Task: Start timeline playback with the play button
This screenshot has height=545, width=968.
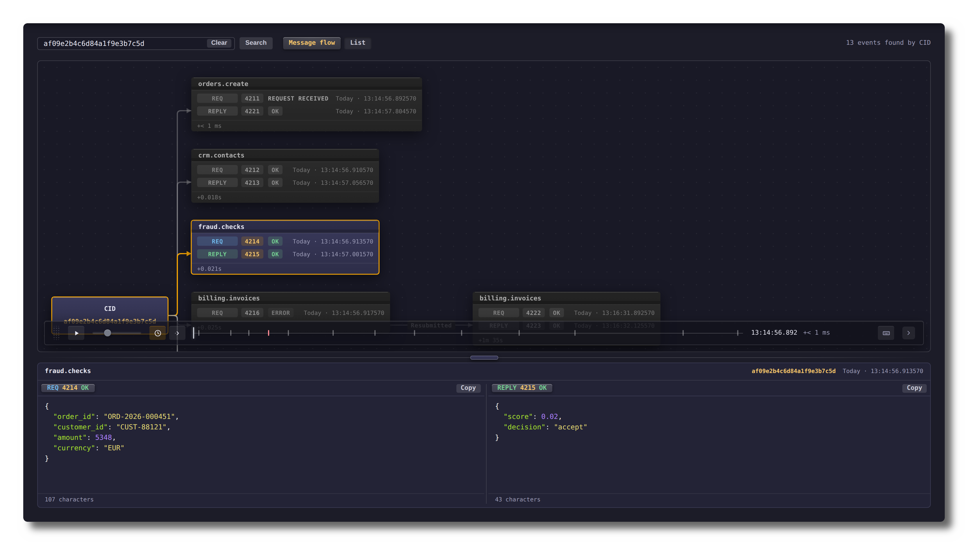Action: (x=76, y=333)
